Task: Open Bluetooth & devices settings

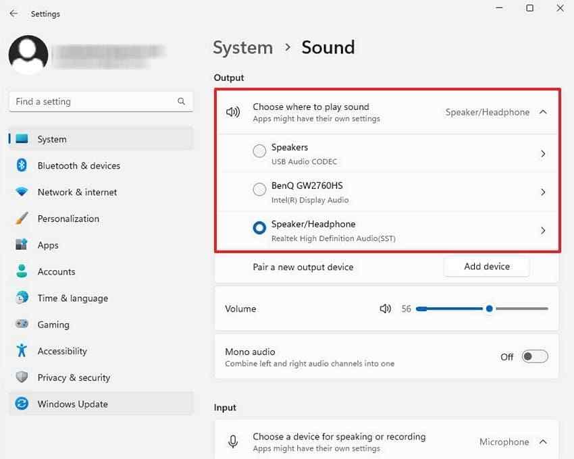Action: click(x=101, y=165)
